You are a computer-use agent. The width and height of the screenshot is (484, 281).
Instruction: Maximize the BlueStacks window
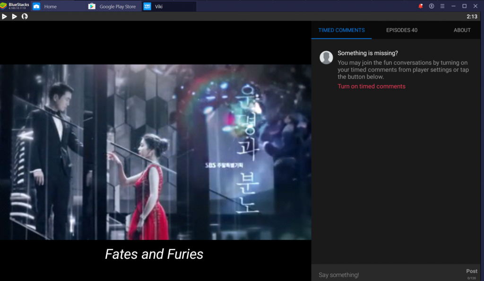click(464, 6)
